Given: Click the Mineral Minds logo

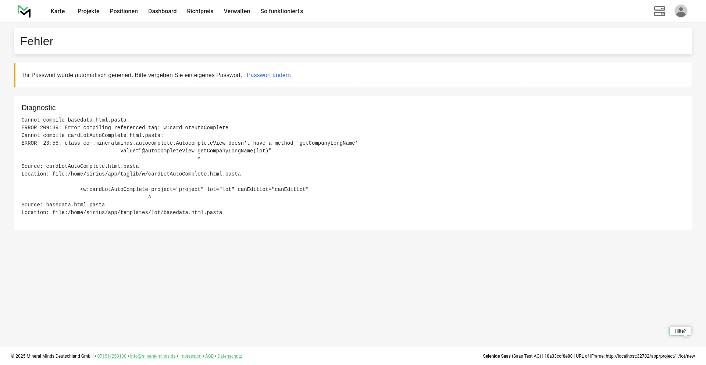Looking at the screenshot, I should click(x=24, y=11).
